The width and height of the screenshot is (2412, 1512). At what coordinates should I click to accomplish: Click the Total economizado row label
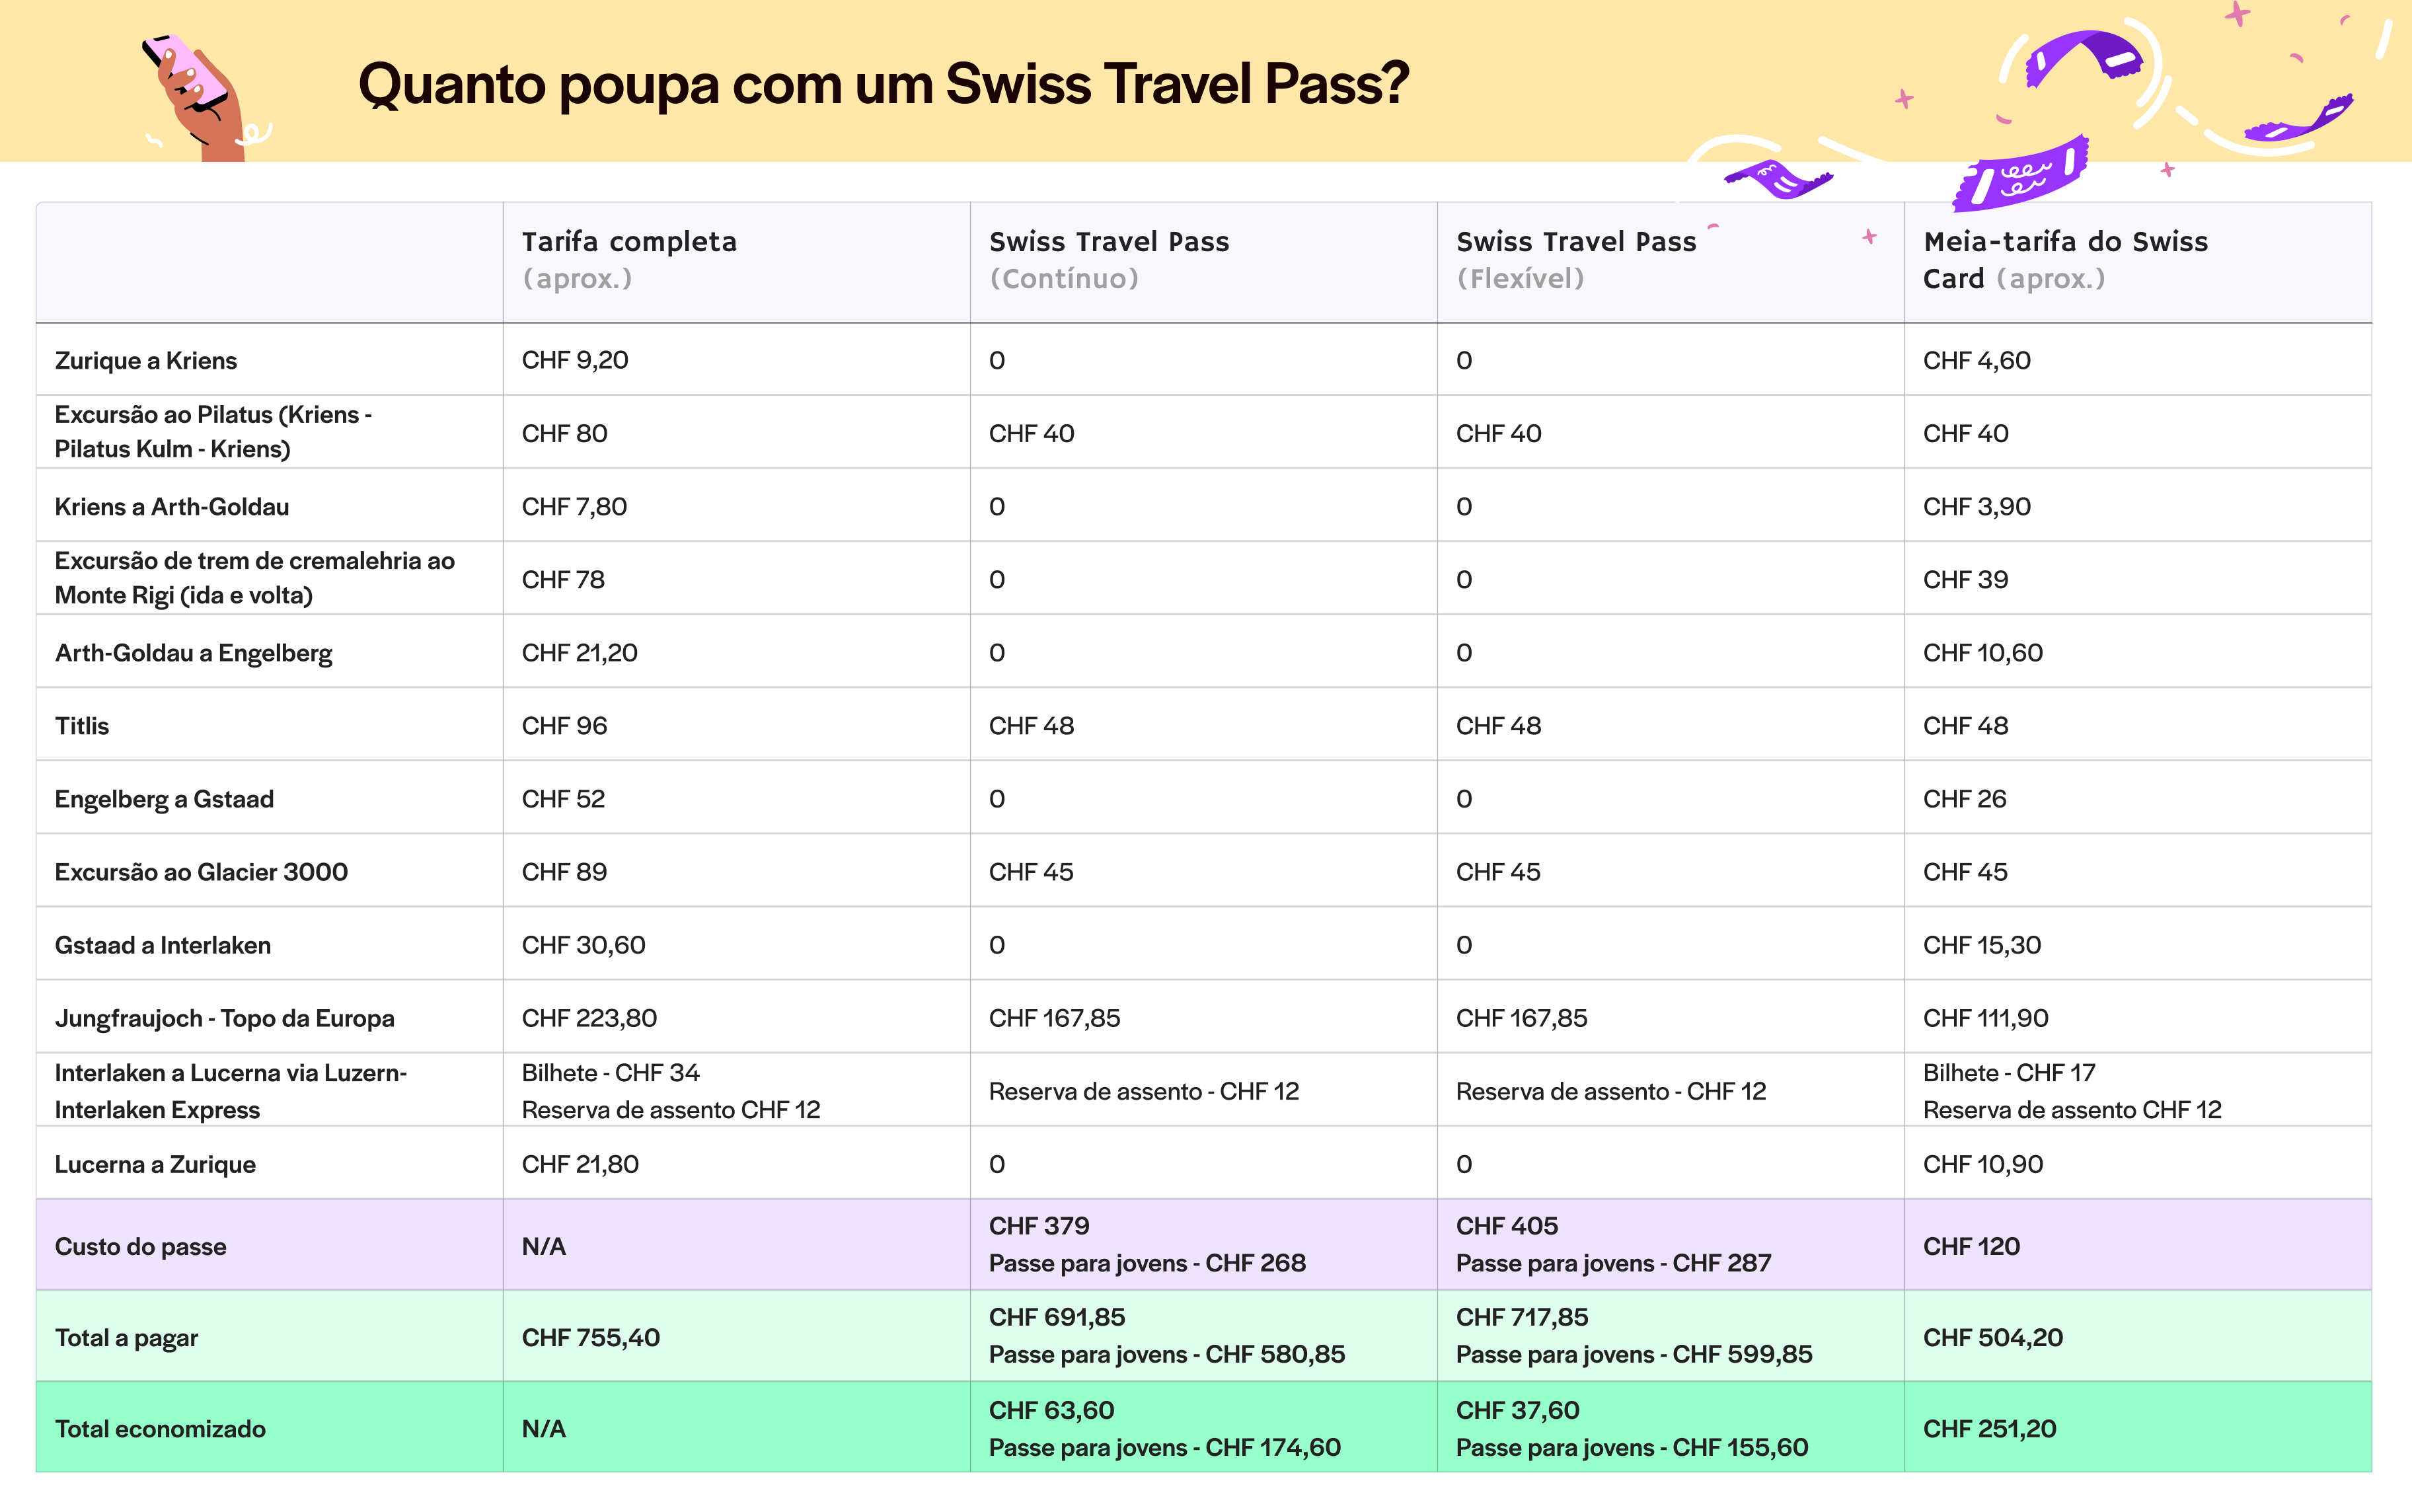tap(160, 1429)
